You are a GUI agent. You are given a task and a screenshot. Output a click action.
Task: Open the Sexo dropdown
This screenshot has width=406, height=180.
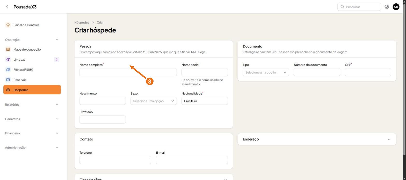[154, 101]
